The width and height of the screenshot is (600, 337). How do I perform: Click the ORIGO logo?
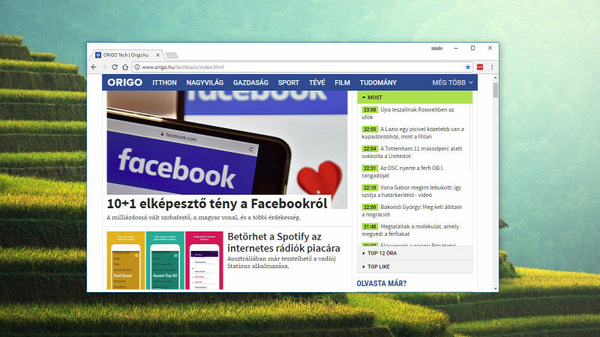pyautogui.click(x=124, y=82)
